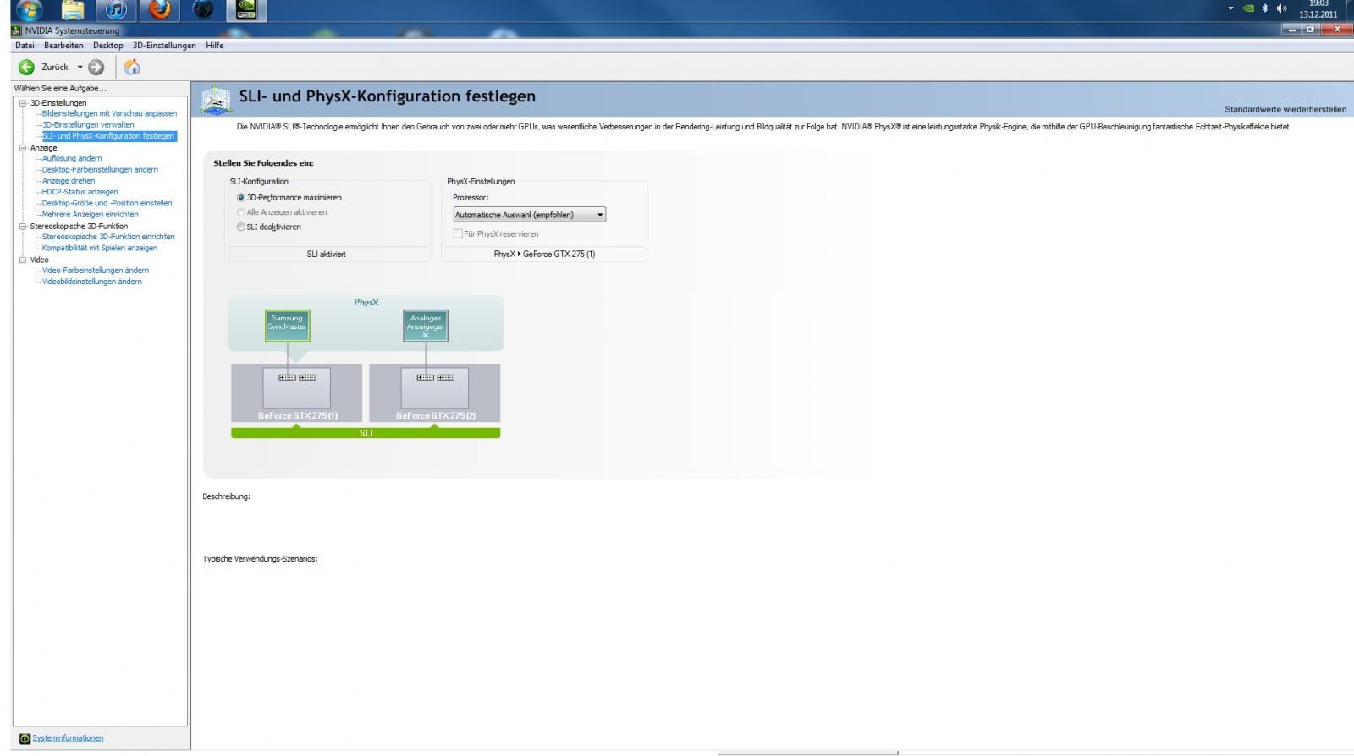Open HDCP-Status anzeigen page
This screenshot has height=756, width=1354.
tap(80, 192)
